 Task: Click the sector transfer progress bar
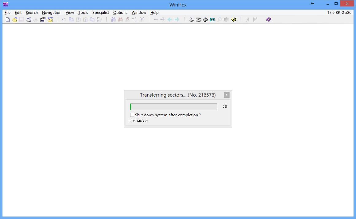point(173,107)
